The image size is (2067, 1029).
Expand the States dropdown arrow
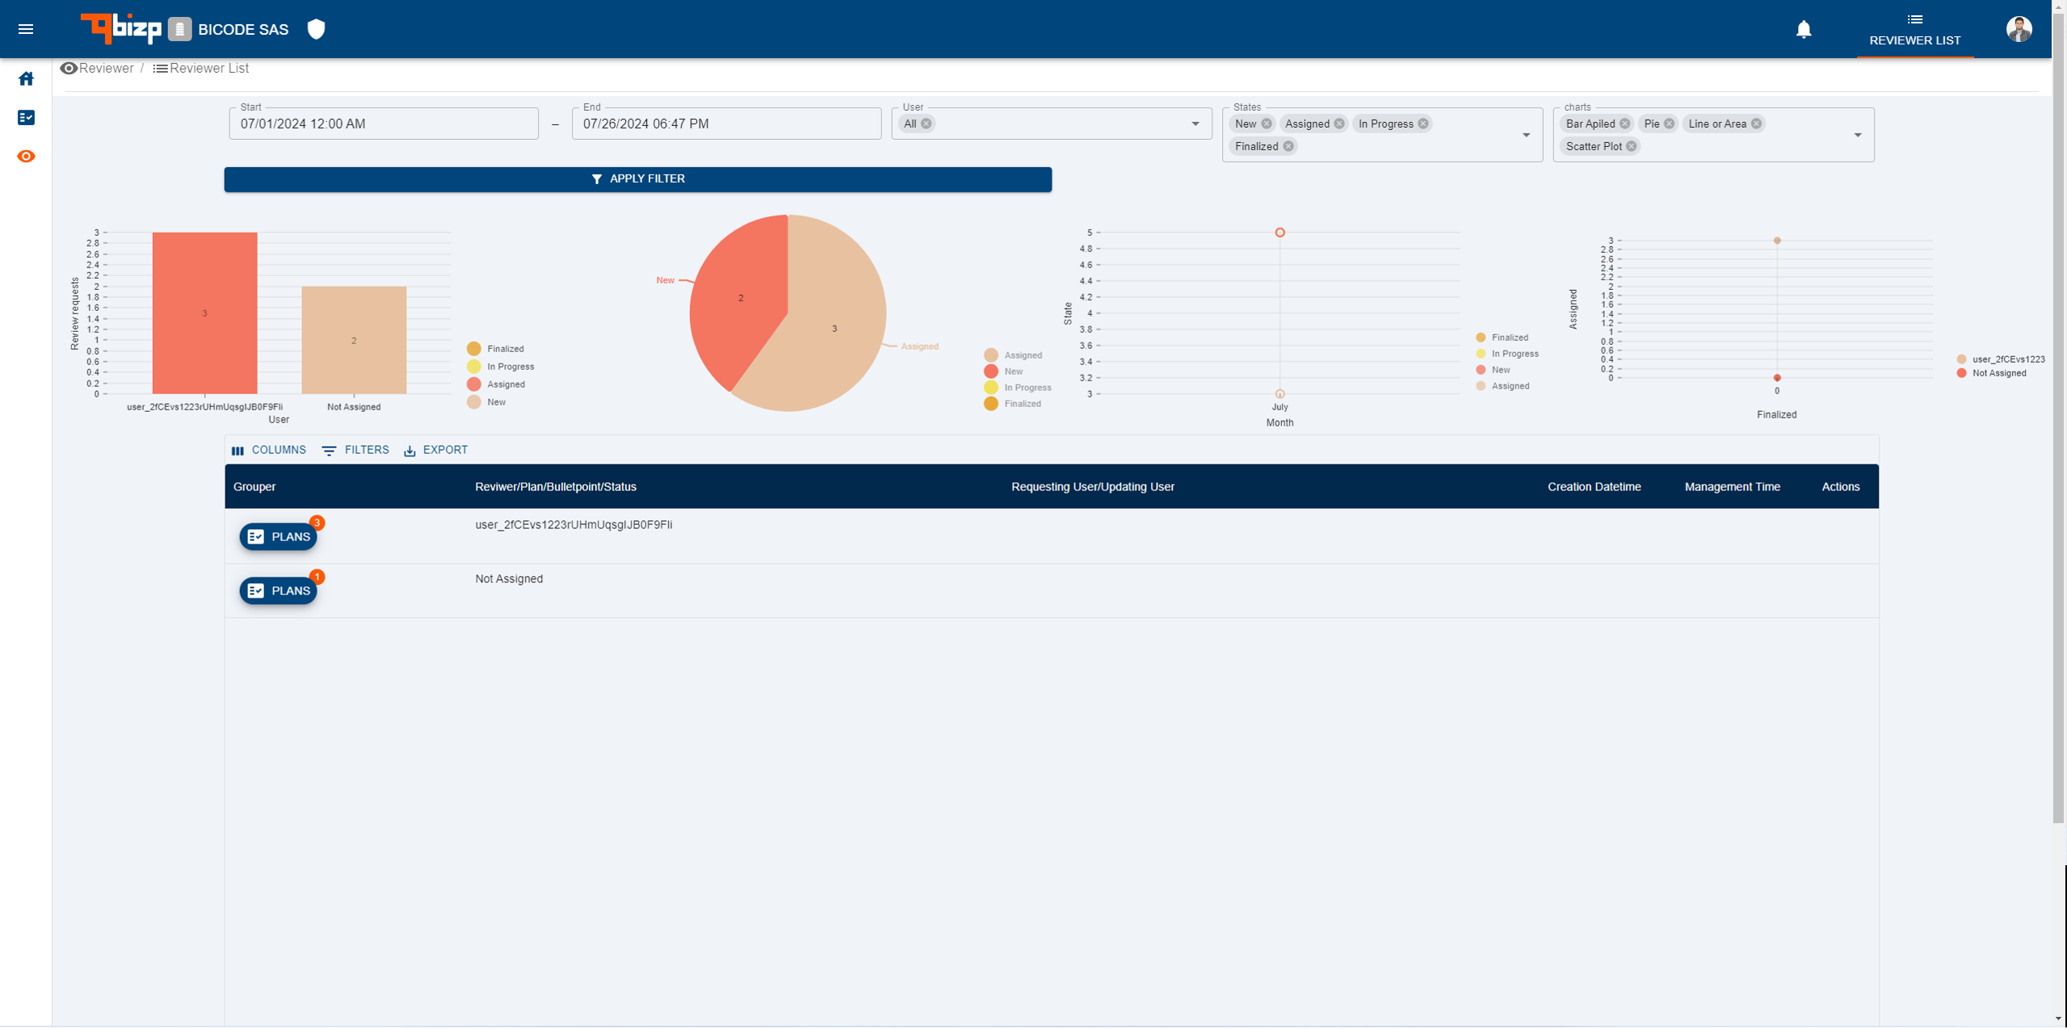1526,135
